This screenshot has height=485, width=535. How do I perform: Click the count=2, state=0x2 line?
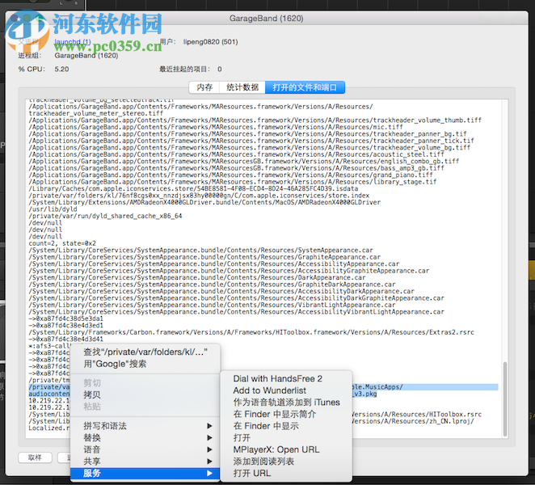[x=62, y=243]
